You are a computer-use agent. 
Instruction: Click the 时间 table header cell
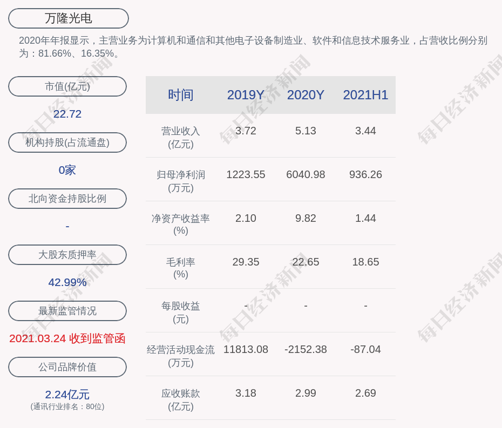(x=181, y=95)
